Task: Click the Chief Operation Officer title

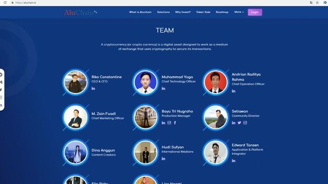Action: pos(248,84)
